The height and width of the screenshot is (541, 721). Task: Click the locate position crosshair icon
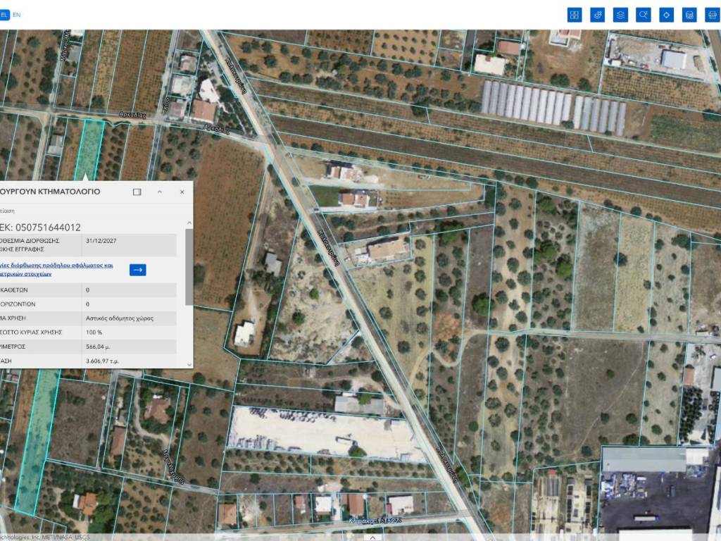click(666, 15)
